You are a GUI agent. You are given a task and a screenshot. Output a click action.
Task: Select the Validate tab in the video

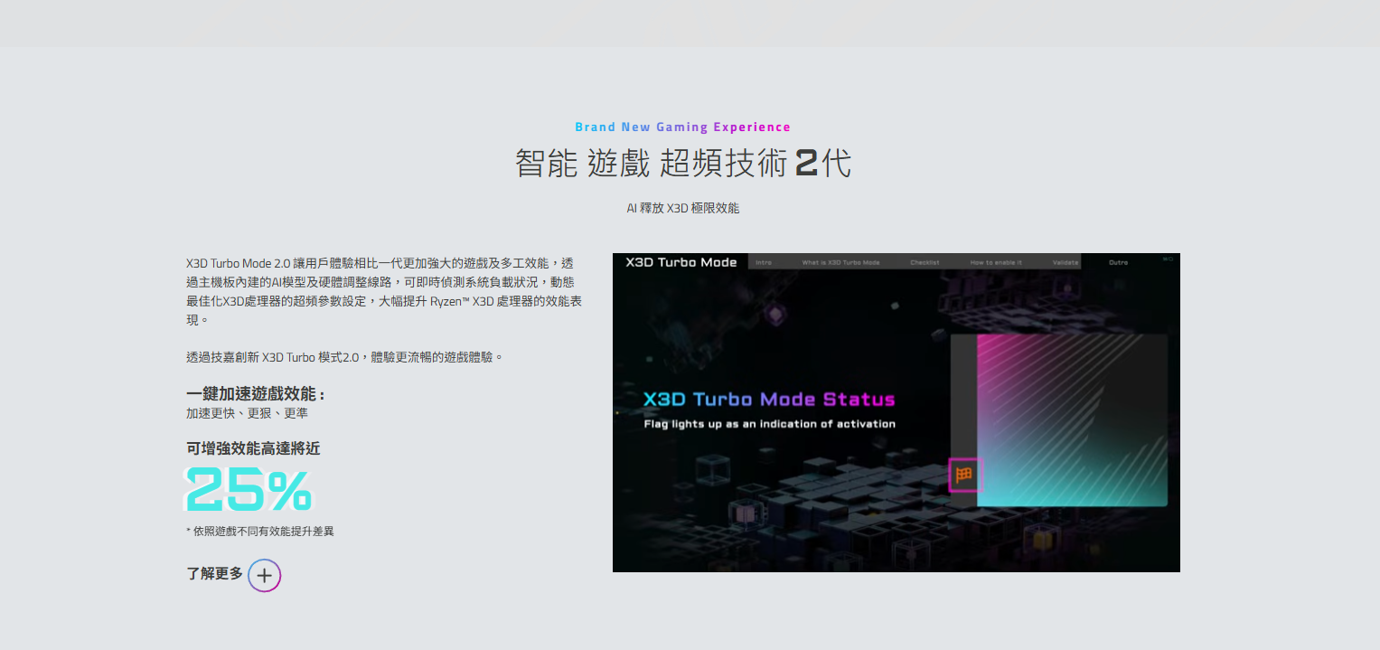[1066, 262]
